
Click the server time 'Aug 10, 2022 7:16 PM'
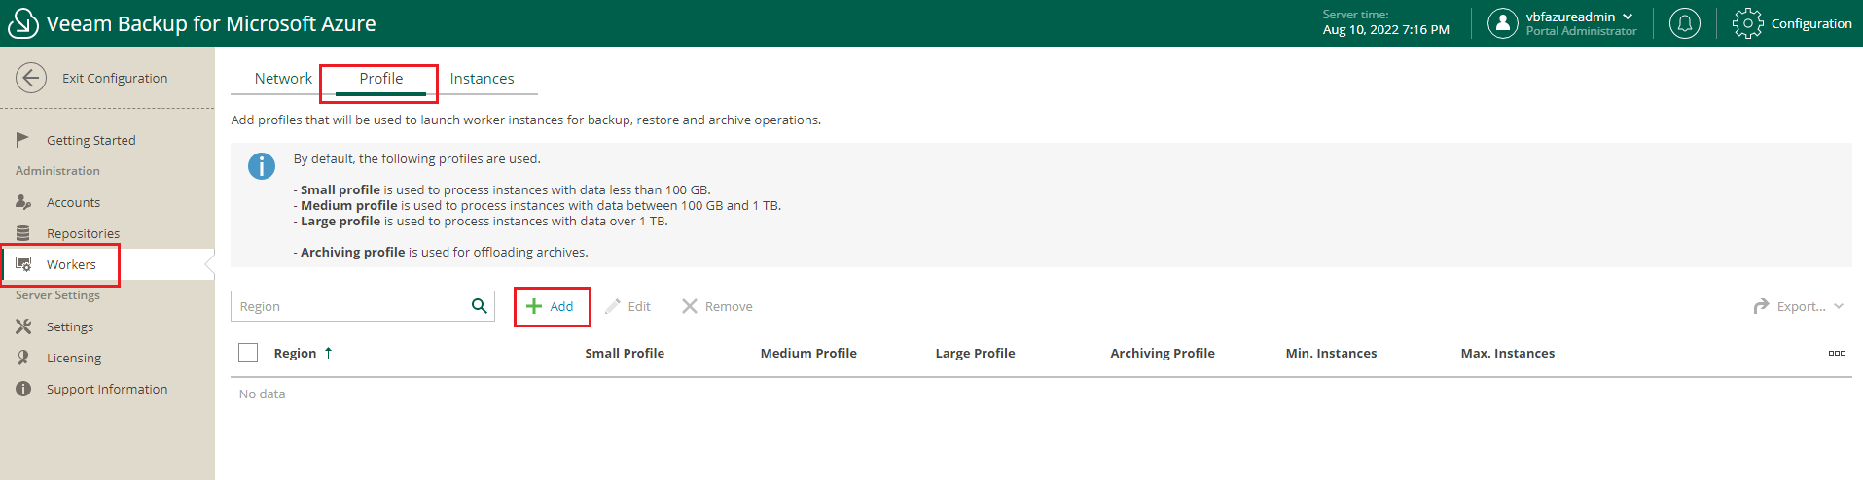pos(1386,30)
